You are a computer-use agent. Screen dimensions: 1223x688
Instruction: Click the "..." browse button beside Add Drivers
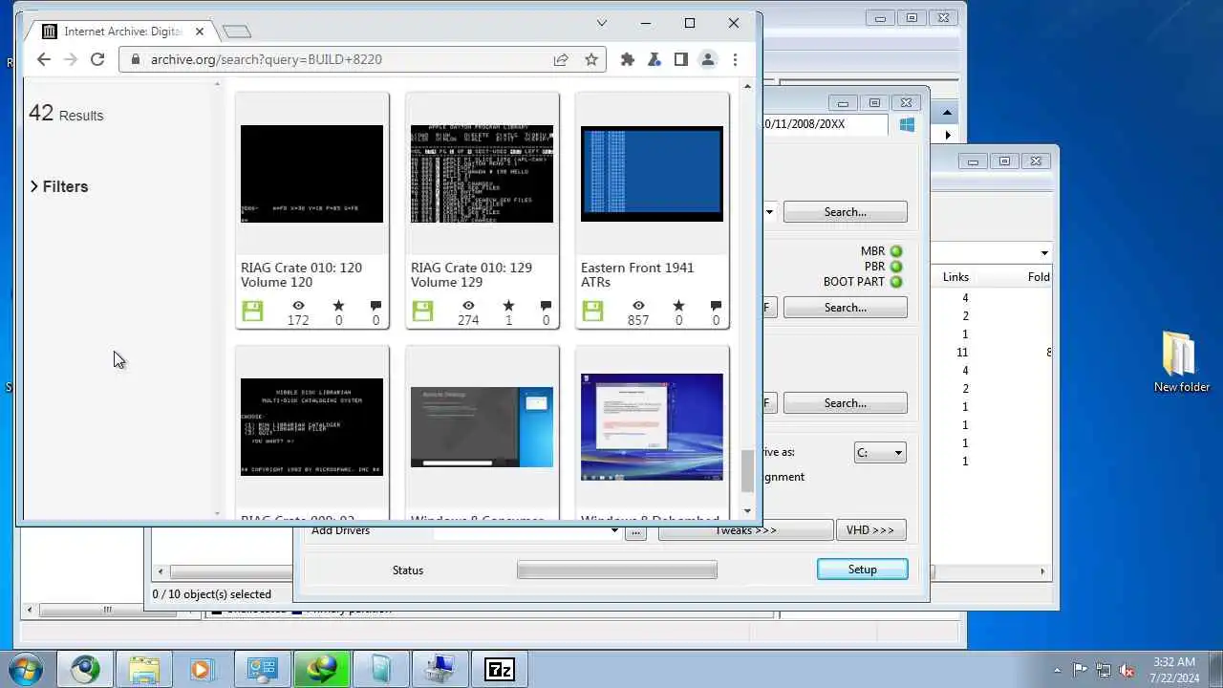click(x=635, y=531)
